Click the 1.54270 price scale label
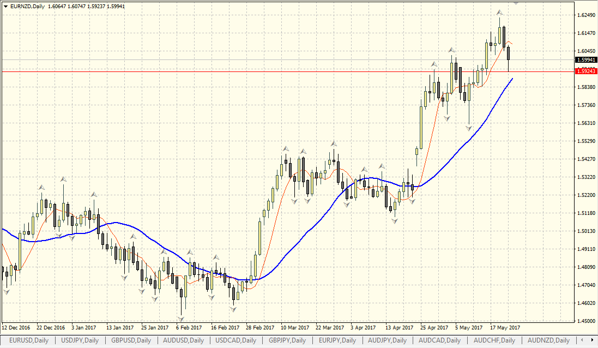This screenshot has width=598, height=348. point(586,159)
